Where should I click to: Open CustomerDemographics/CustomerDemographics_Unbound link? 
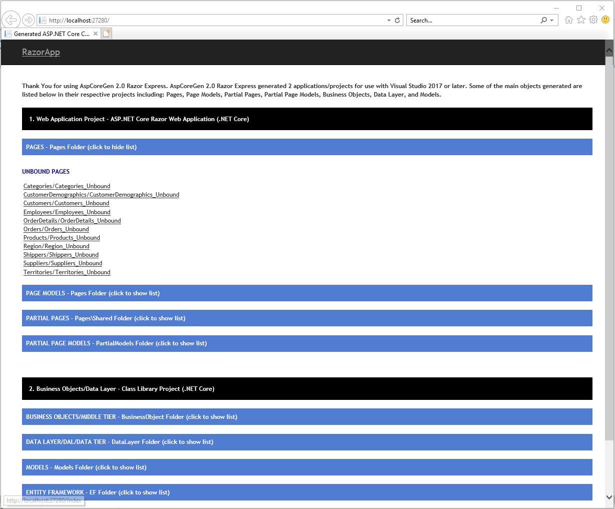click(101, 195)
